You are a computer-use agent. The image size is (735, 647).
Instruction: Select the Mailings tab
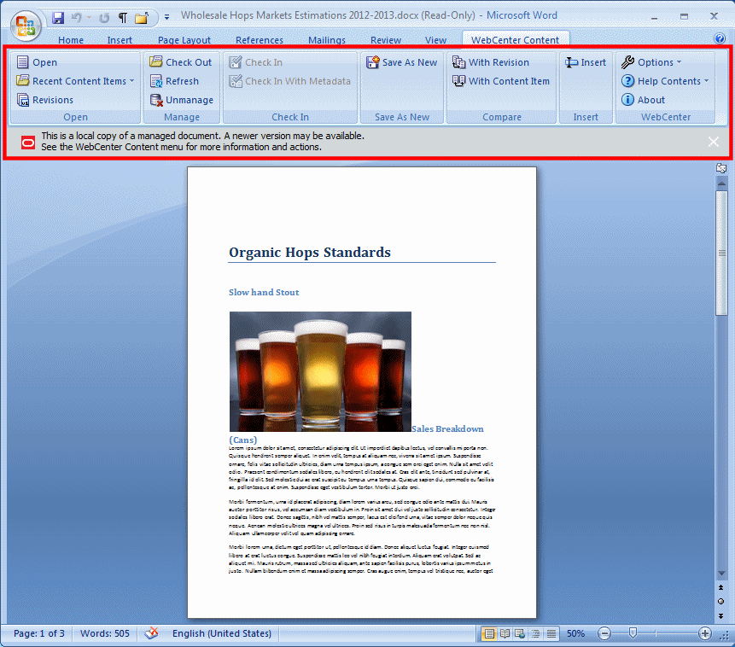tap(327, 40)
